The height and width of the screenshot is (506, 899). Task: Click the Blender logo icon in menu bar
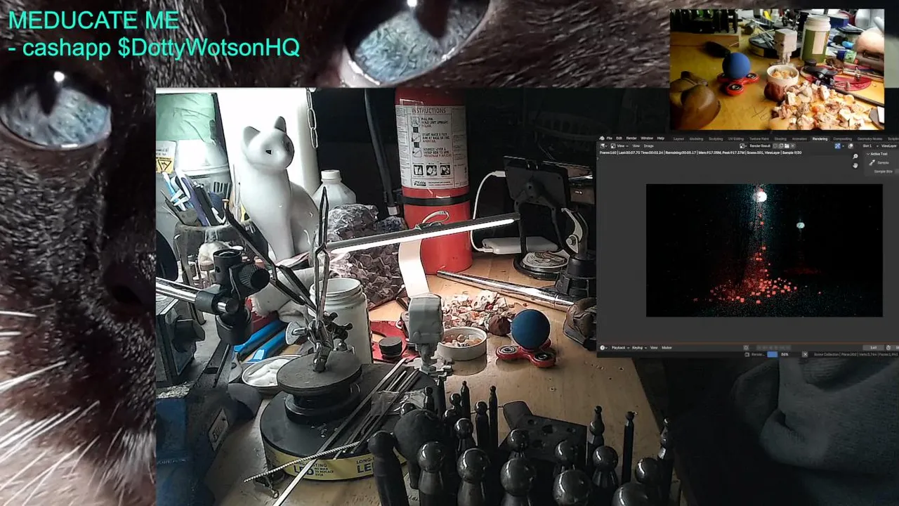pyautogui.click(x=602, y=138)
